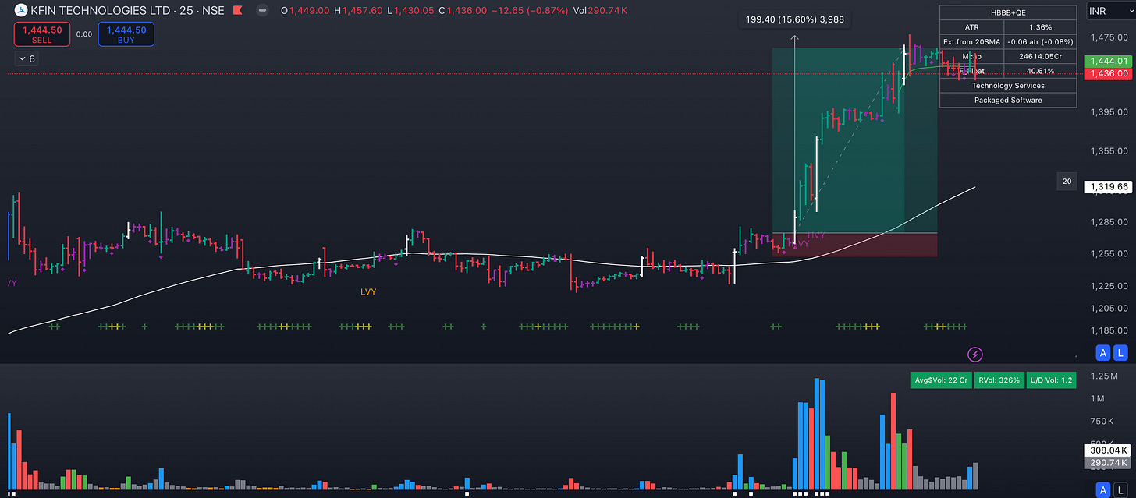Click the BUY 1,444.50 button
Screen dimensions: 1136x498
coord(126,34)
